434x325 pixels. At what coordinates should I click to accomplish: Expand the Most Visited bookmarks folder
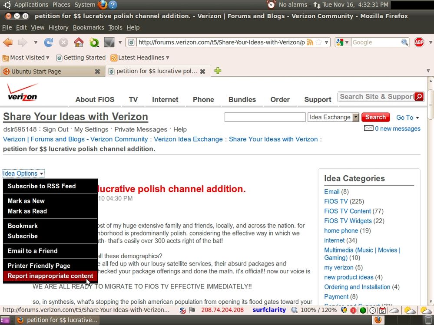pyautogui.click(x=26, y=57)
